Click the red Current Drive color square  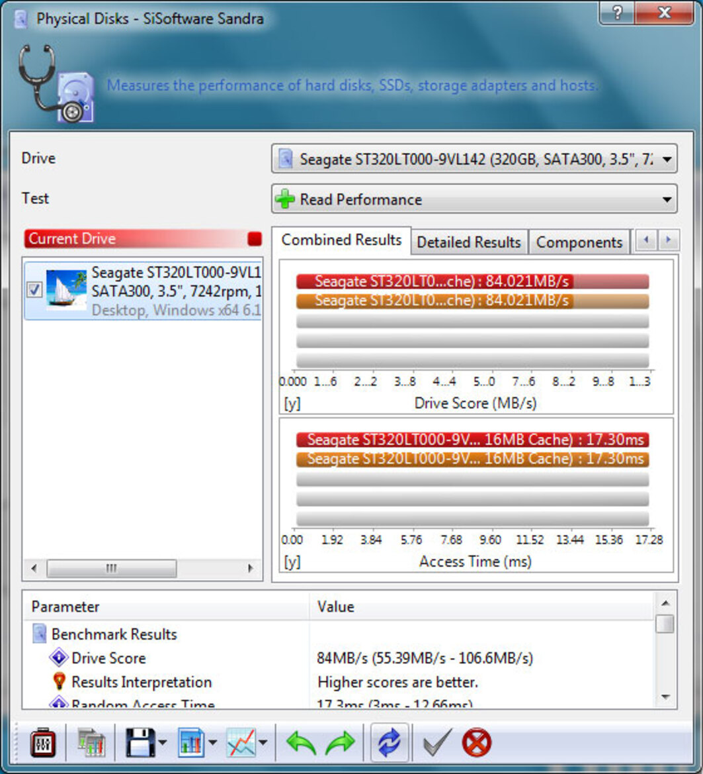[255, 239]
